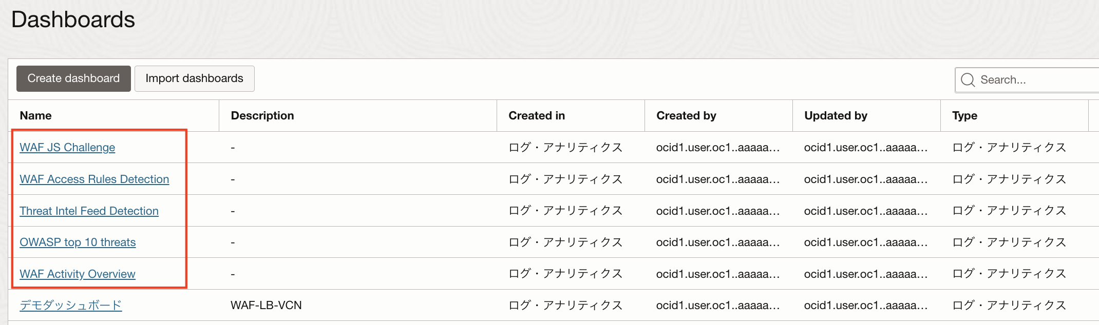The image size is (1099, 325).
Task: Click the Created by OCID in WAF JS Challenge row
Action: pos(717,148)
